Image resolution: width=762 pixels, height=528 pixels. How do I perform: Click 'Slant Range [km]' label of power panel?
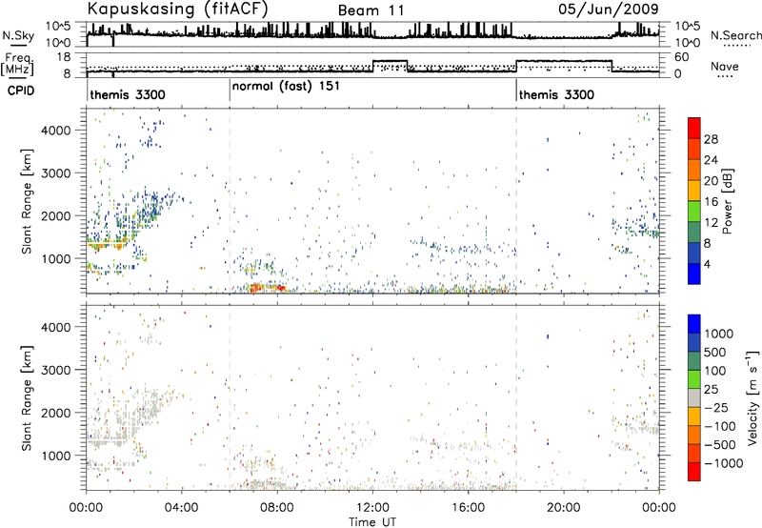pyautogui.click(x=27, y=201)
